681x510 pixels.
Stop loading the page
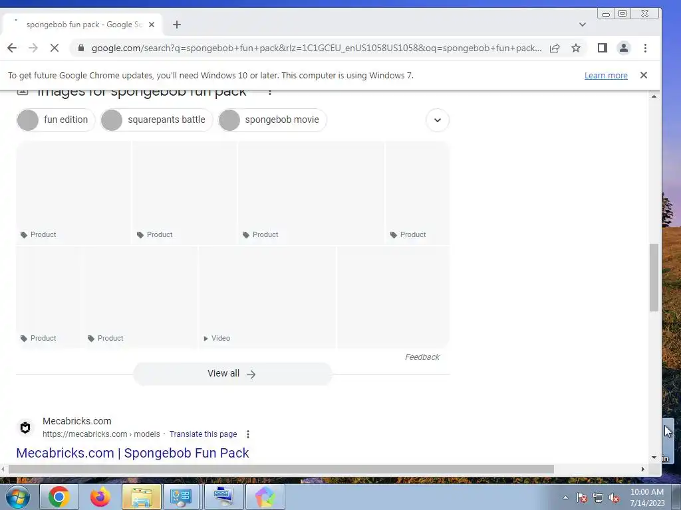coord(55,48)
